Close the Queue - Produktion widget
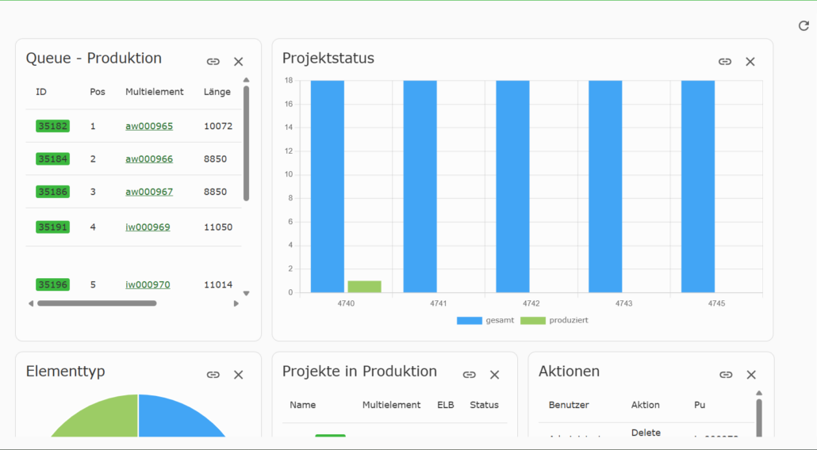The width and height of the screenshot is (817, 450). coord(239,61)
